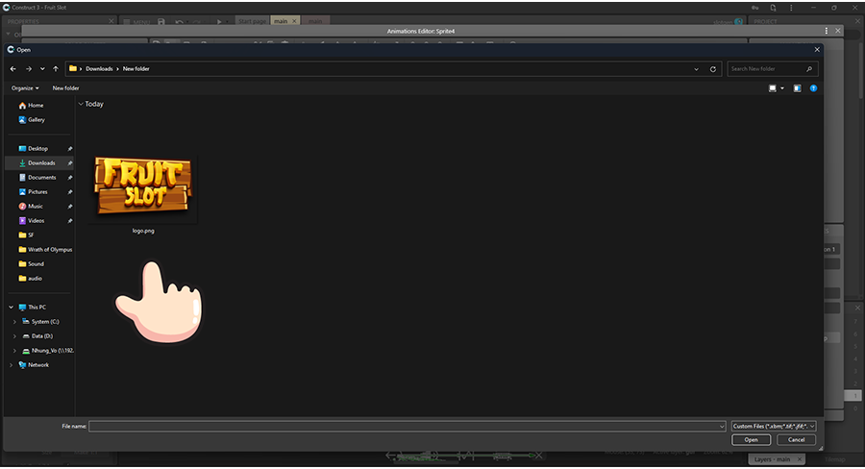Go up one folder level
The image size is (865, 469).
[56, 69]
